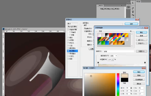Switch to the 工具预设 (Tool Presets) tab

coord(100,5)
